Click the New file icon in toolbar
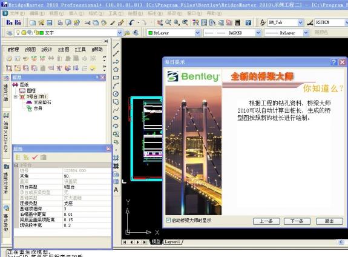The image size is (348, 257). 33,22
